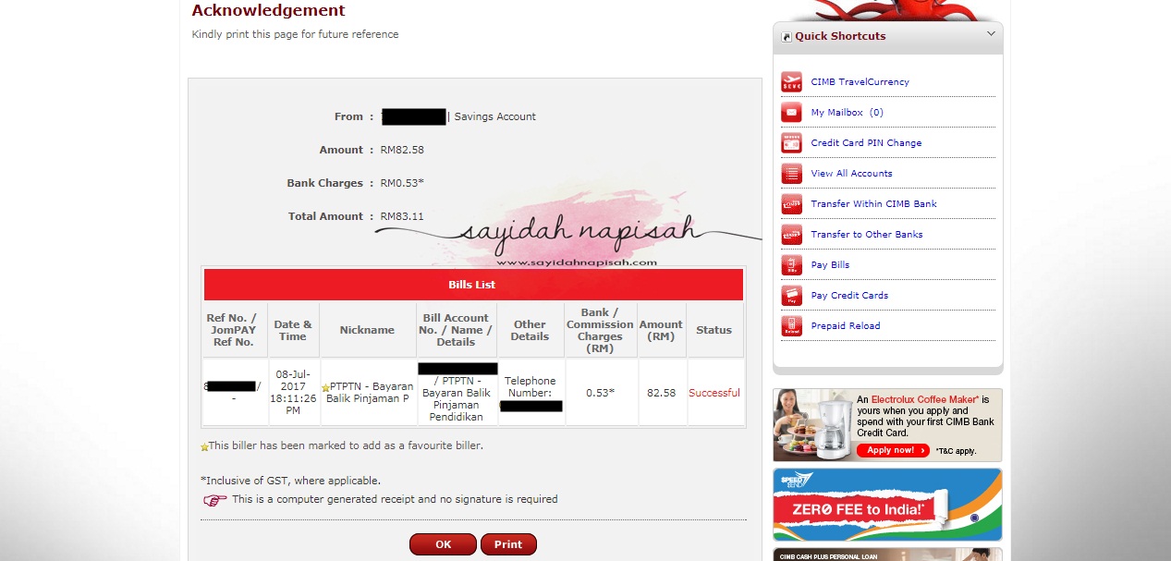Click the Bank Charges value RM0.53*
Viewport: 1171px width, 561px height.
click(x=402, y=183)
